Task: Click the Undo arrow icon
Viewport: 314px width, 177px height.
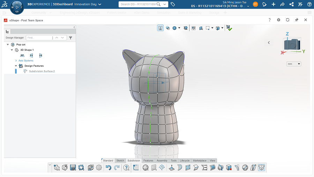Action: 109,168
